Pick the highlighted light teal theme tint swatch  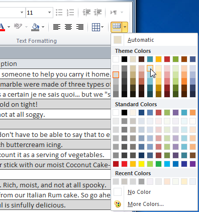(x=150, y=68)
